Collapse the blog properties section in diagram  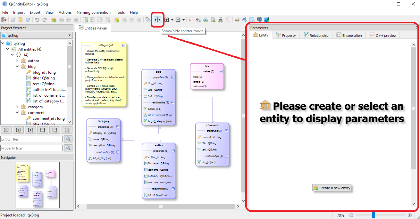click(172, 77)
